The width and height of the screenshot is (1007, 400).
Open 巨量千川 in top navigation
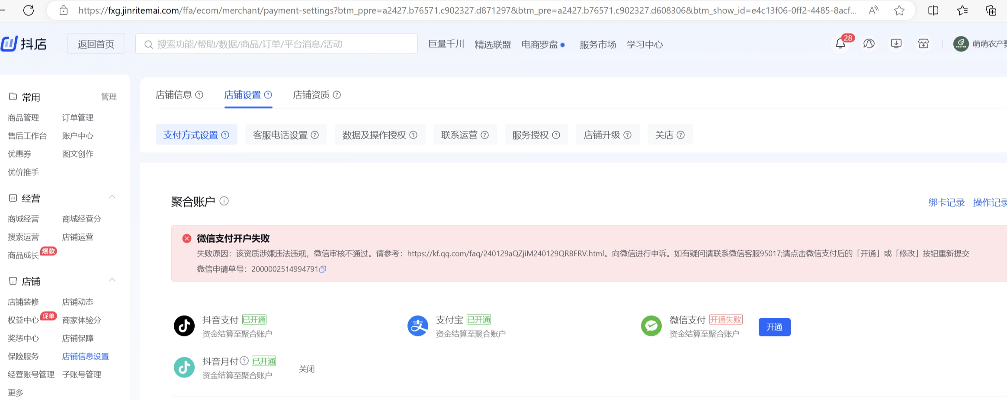click(446, 44)
